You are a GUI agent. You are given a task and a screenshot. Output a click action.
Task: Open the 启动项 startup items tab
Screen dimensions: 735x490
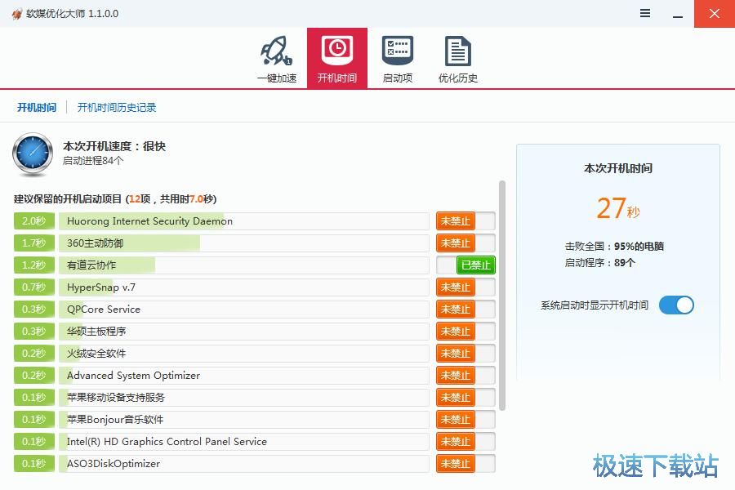(x=398, y=59)
